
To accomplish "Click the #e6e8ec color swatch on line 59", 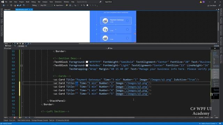I will point(87,66).
